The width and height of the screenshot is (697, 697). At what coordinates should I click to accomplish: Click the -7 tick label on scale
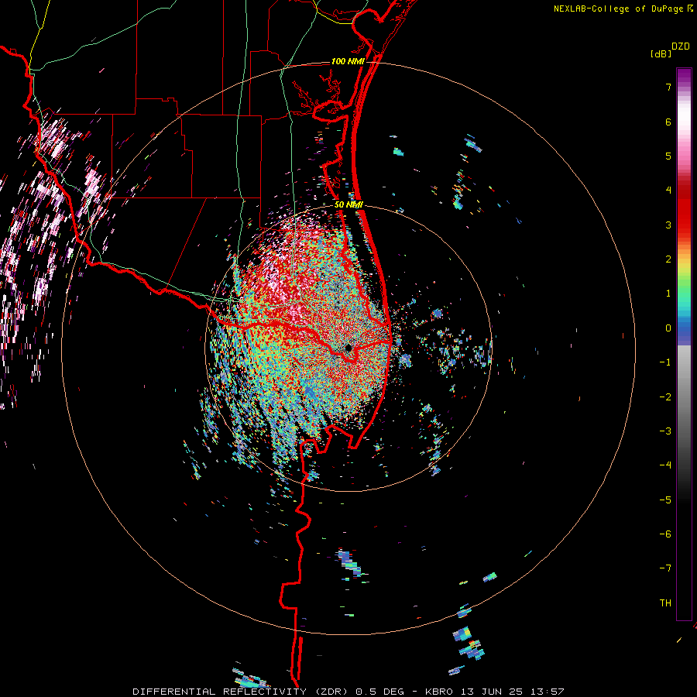click(665, 568)
